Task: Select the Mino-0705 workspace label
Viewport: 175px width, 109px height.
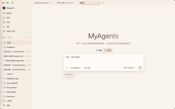Action: click(x=11, y=92)
